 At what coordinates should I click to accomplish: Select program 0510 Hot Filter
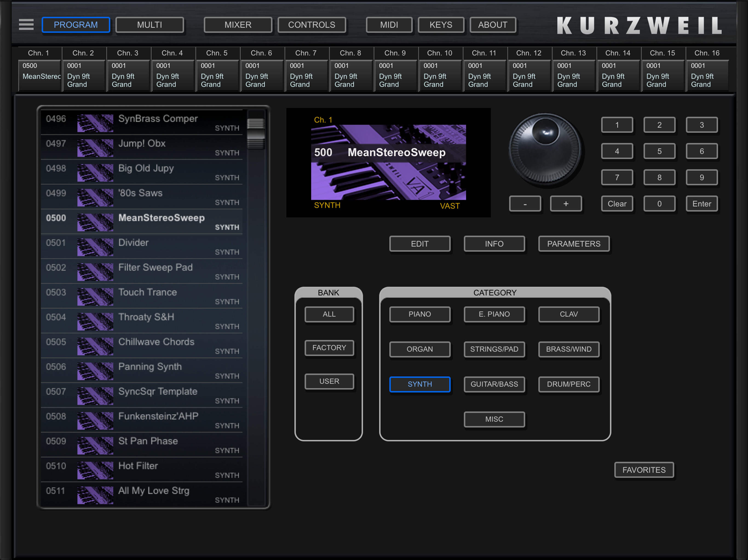[x=142, y=470]
